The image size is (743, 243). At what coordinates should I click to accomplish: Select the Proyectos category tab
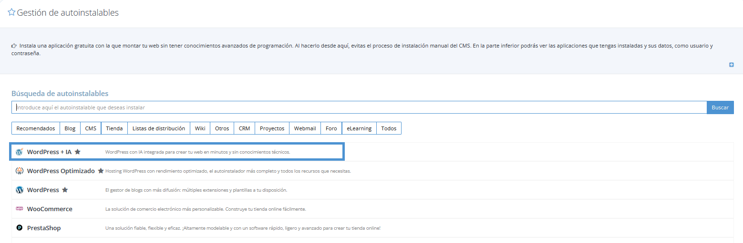[x=272, y=128]
